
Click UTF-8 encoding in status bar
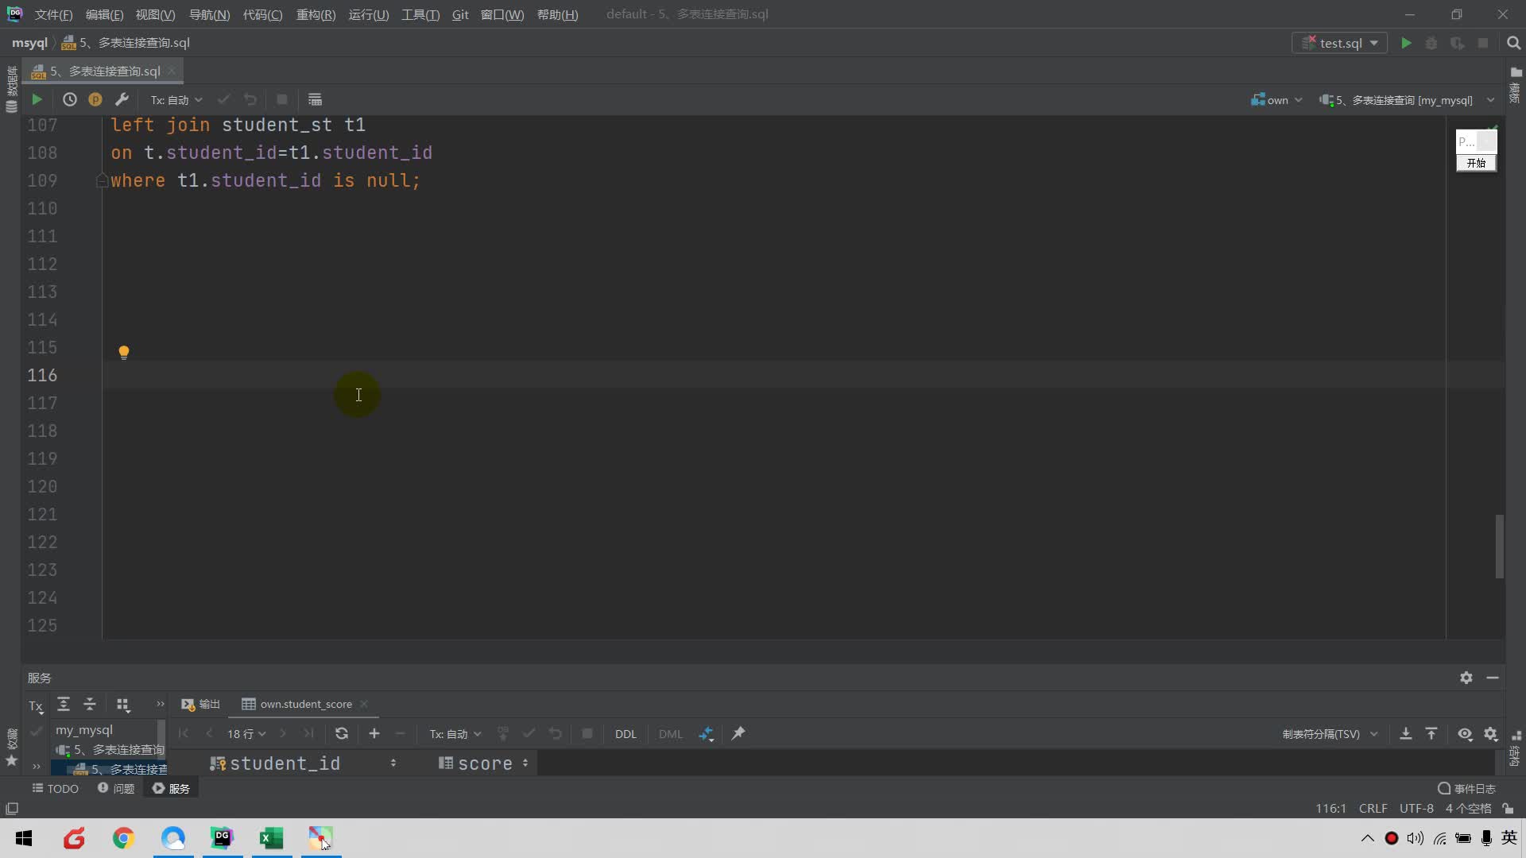[1416, 808]
